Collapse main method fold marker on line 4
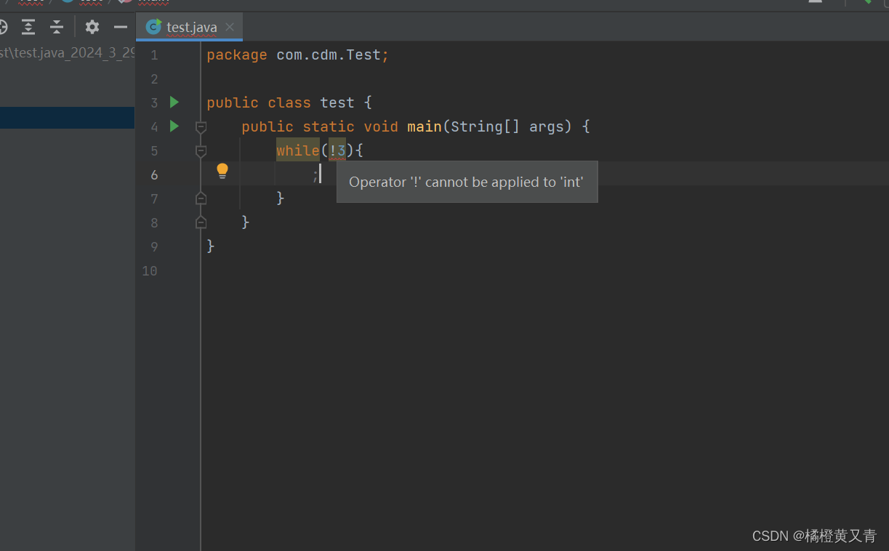 click(201, 127)
